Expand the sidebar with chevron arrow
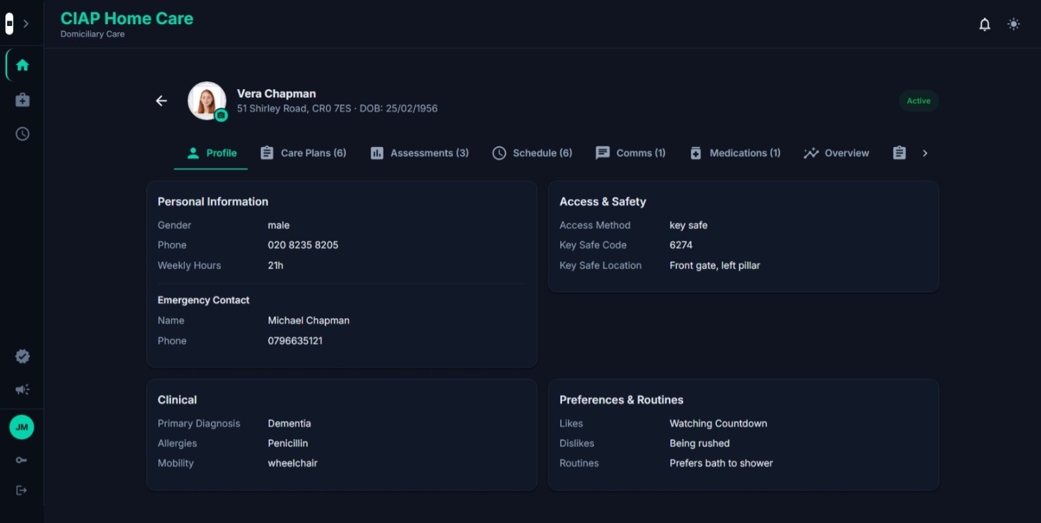 [26, 24]
